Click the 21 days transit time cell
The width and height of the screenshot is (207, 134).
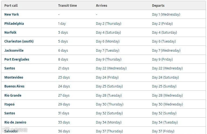(x=64, y=68)
